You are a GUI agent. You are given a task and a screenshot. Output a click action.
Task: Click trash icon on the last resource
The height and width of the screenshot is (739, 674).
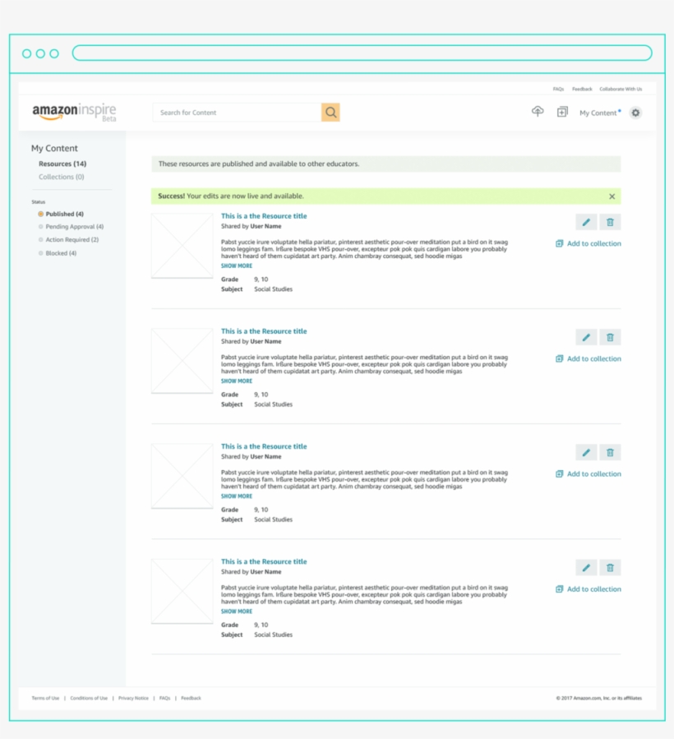click(x=610, y=567)
